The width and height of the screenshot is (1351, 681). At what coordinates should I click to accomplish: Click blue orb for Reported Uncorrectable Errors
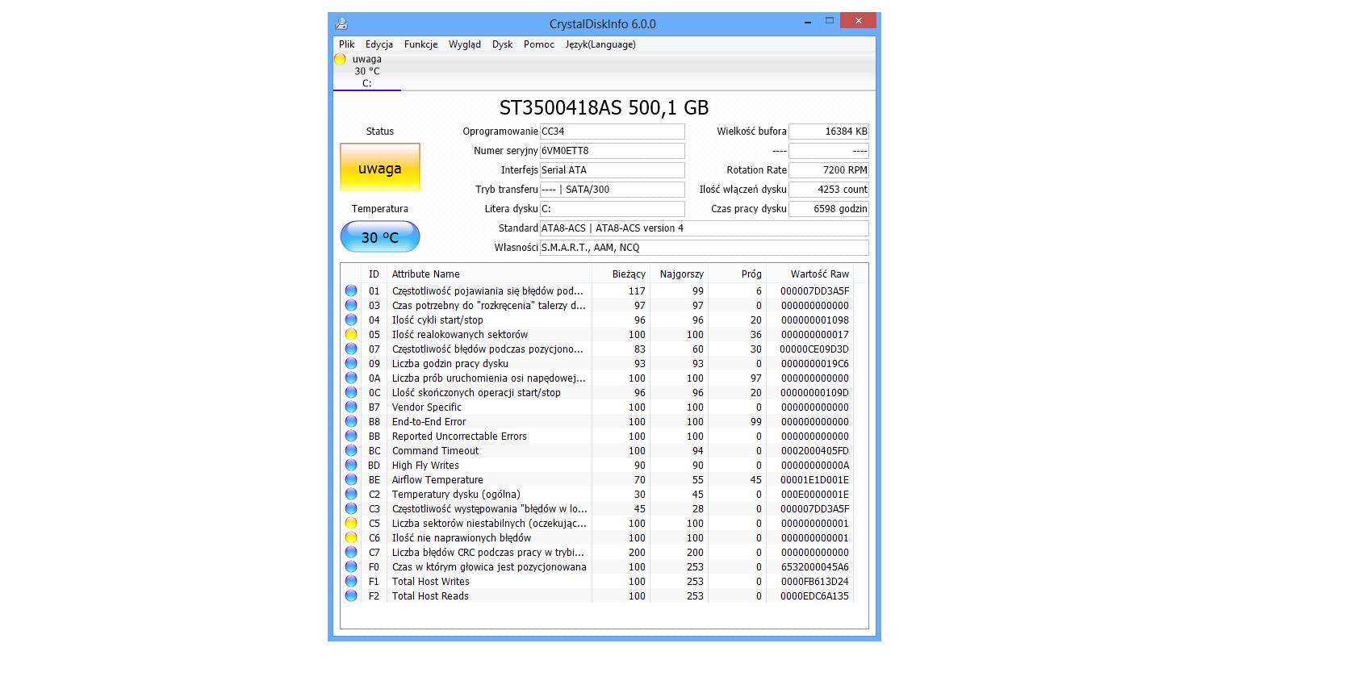(351, 436)
